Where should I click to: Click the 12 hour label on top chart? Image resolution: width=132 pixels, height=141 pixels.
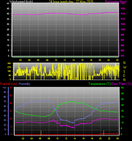65,60
